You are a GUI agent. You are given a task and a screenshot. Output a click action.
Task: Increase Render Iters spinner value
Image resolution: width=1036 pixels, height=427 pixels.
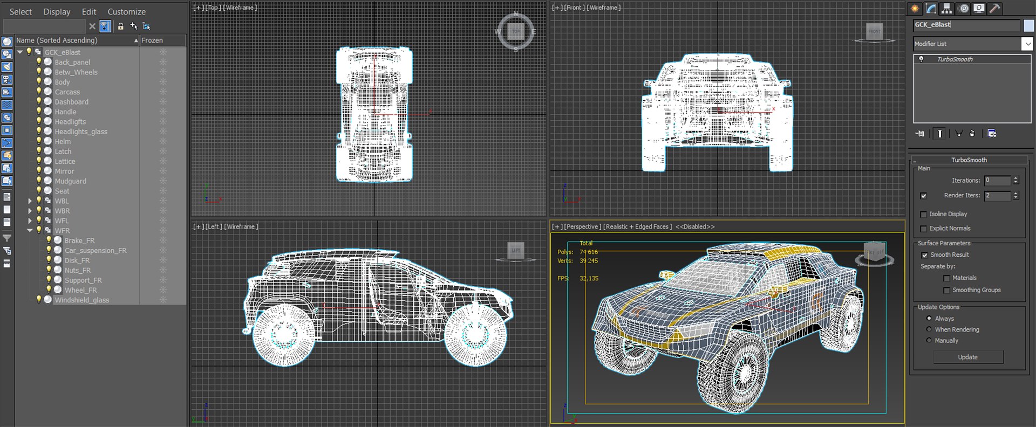[x=1016, y=194]
